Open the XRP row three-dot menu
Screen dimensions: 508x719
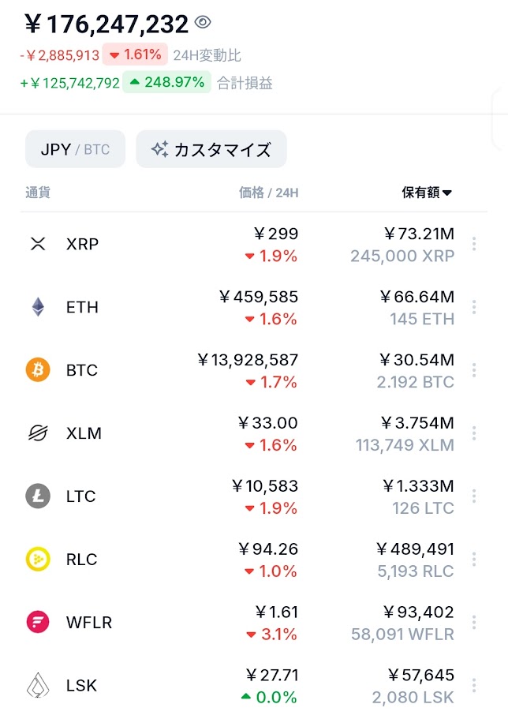tap(474, 244)
